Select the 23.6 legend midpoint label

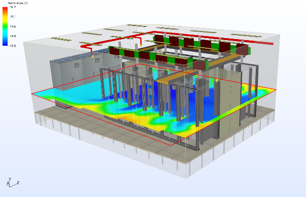click(x=13, y=26)
